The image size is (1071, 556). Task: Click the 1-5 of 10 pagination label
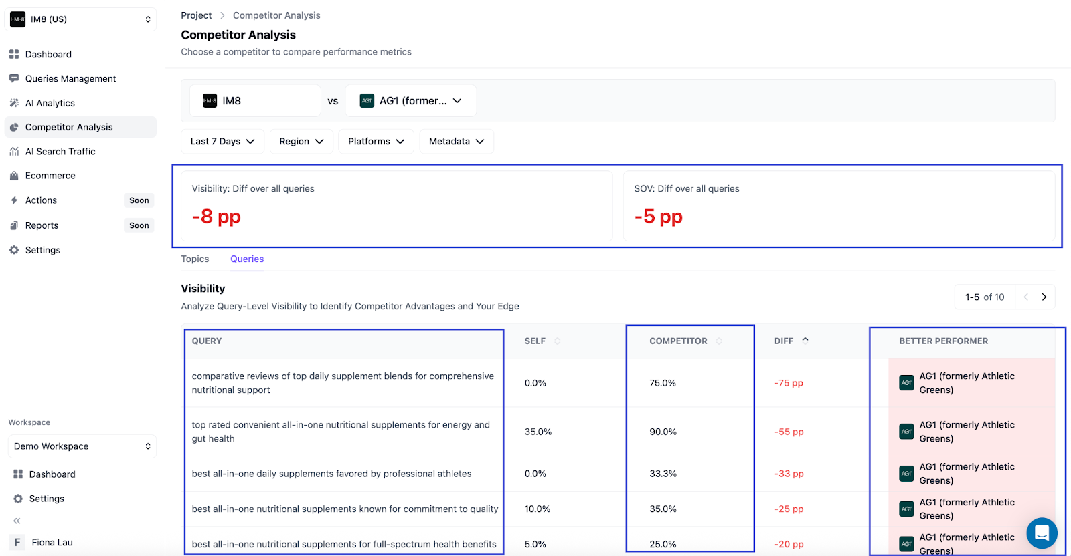click(985, 297)
